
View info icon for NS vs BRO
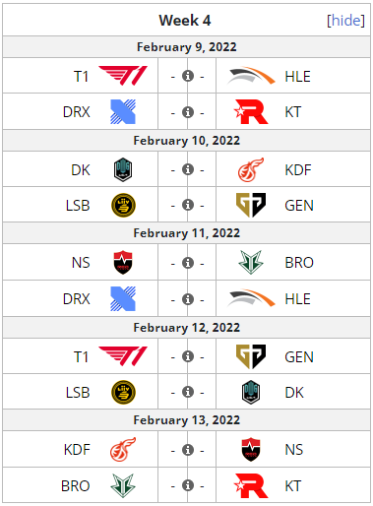tap(188, 263)
